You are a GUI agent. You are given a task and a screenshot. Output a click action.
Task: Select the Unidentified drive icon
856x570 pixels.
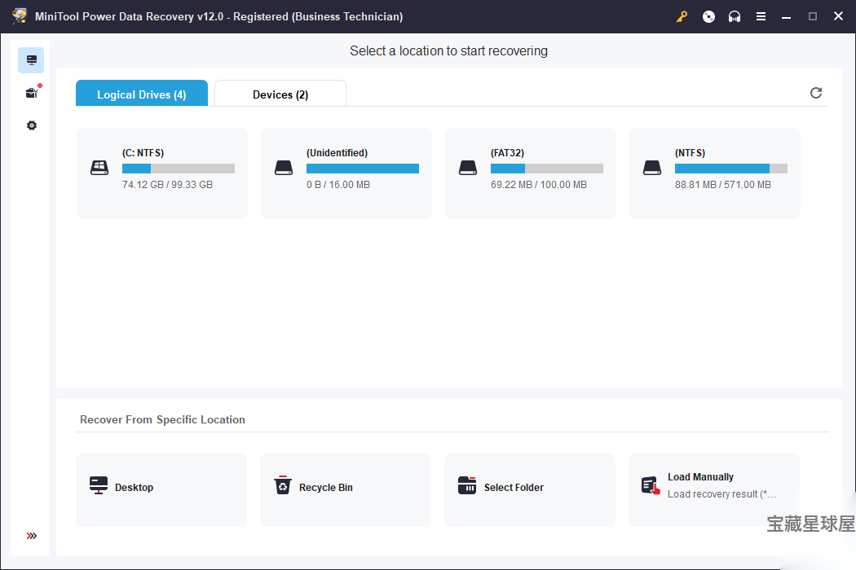pos(284,168)
